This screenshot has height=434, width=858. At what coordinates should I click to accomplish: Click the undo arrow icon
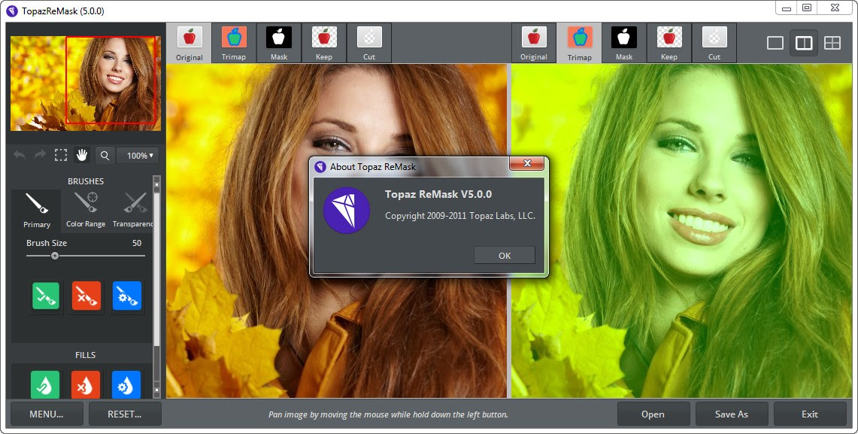(x=20, y=156)
